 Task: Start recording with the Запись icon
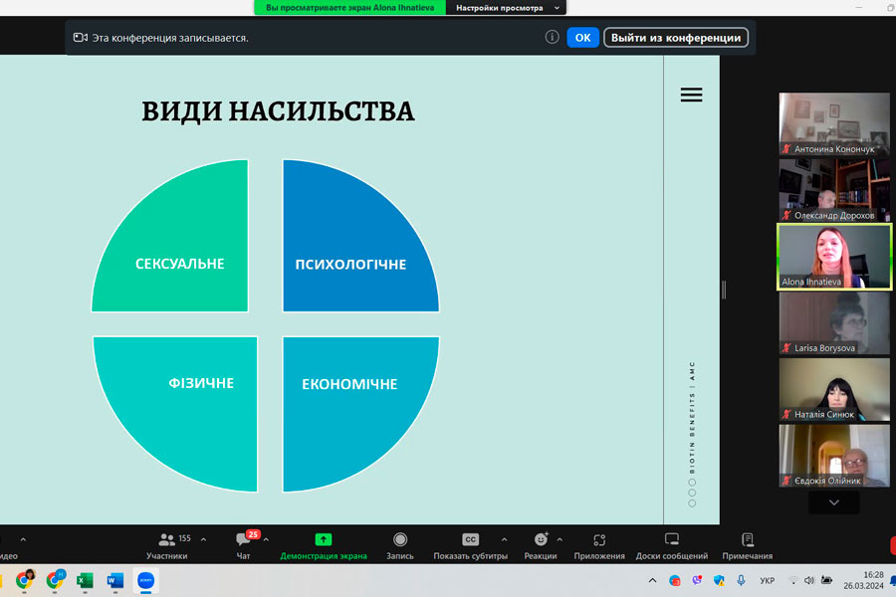(400, 539)
